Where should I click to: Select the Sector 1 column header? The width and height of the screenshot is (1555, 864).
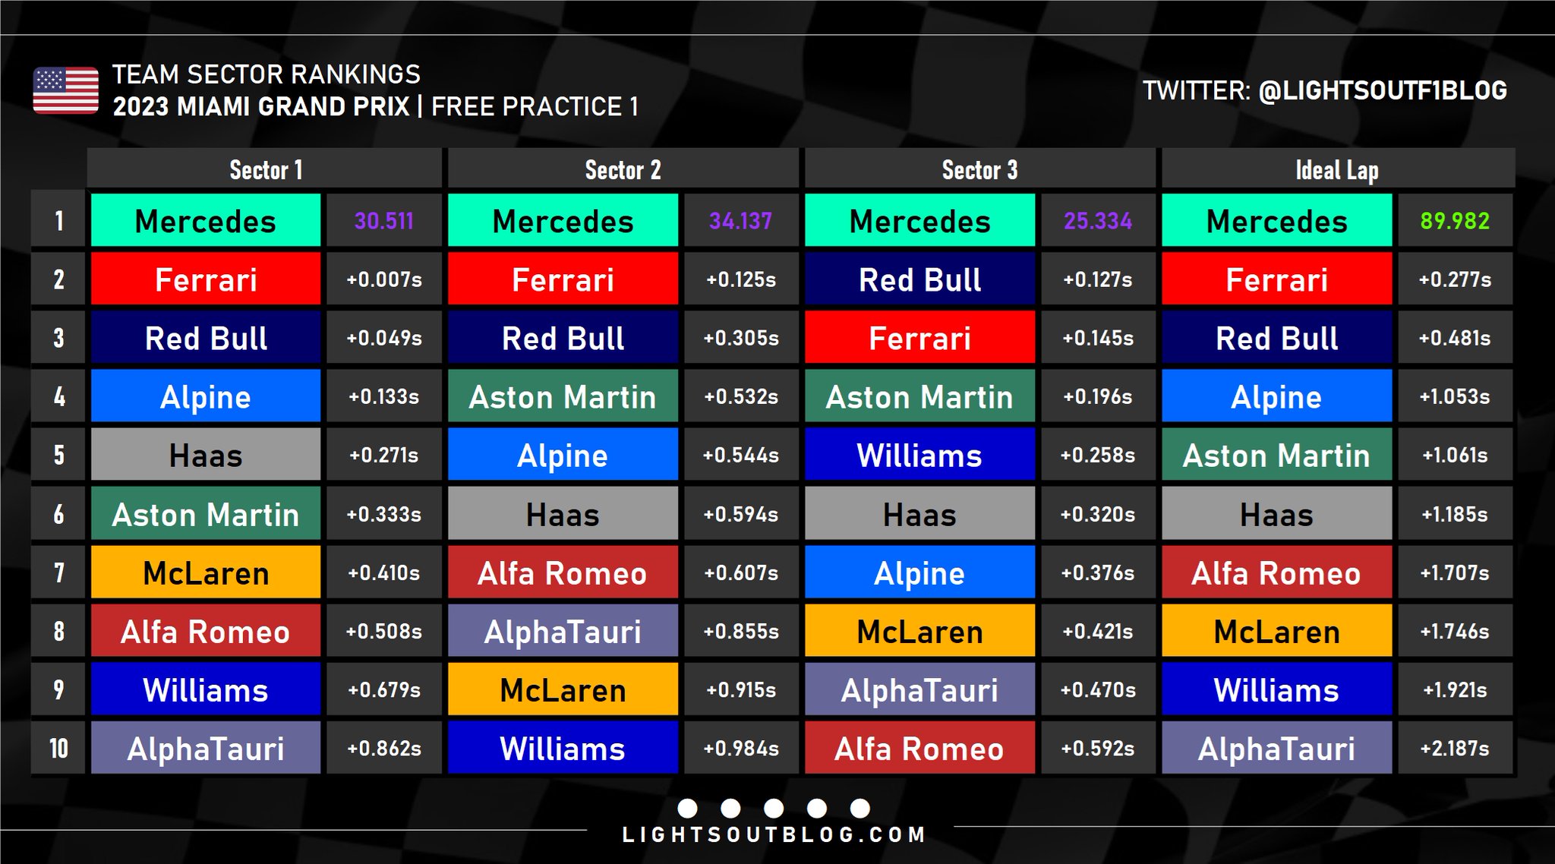click(265, 170)
